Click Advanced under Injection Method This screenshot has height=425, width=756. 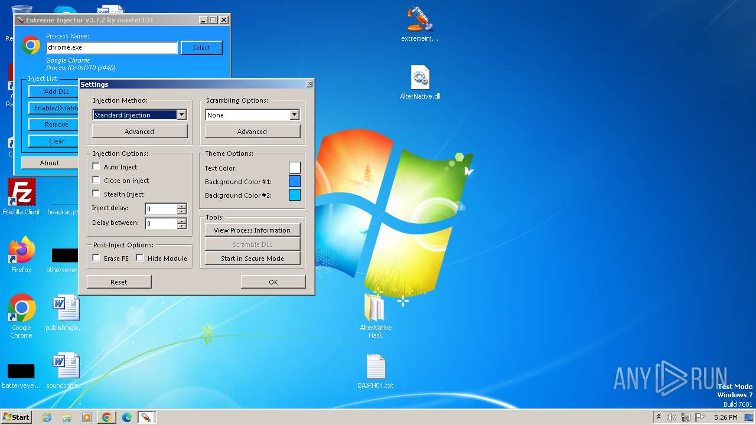coord(139,131)
